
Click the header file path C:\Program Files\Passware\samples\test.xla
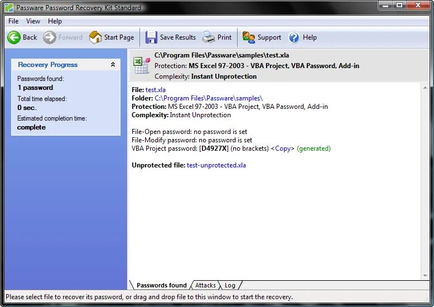pyautogui.click(x=221, y=55)
